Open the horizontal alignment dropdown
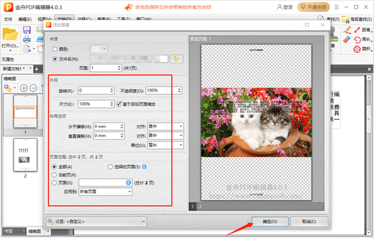Viewport: 374px width, 238px height. (x=165, y=126)
